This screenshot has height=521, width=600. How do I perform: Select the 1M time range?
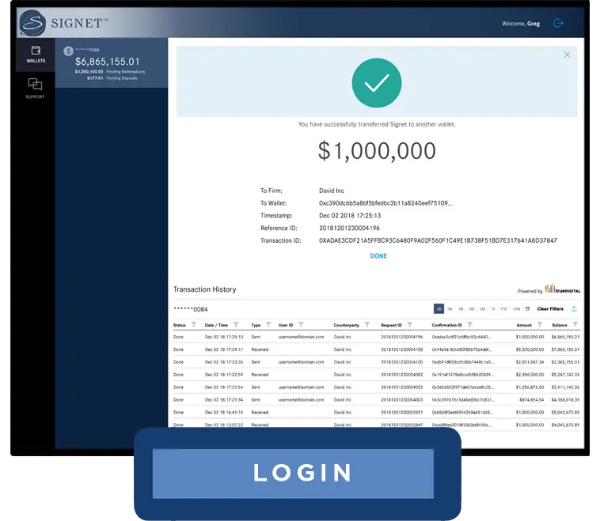point(461,309)
